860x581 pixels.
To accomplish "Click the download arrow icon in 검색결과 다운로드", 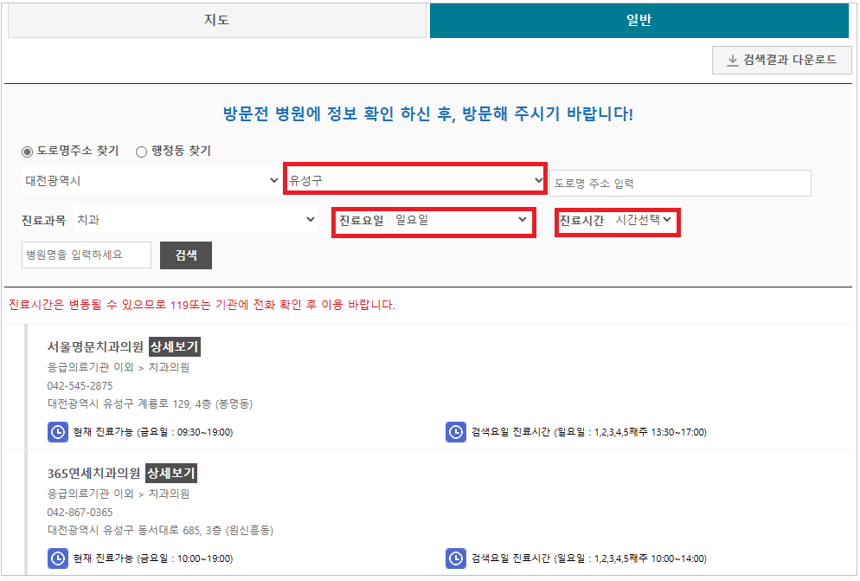I will pos(732,61).
